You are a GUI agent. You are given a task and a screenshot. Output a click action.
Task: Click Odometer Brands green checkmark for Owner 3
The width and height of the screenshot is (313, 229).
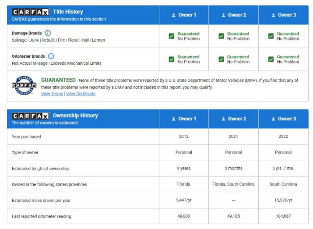pos(271,59)
